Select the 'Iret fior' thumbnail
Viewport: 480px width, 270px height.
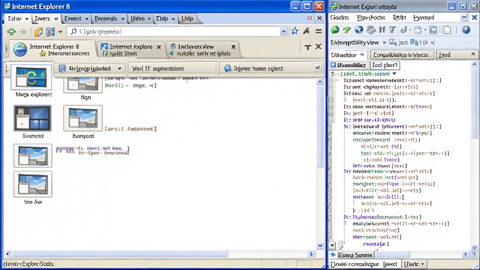click(33, 184)
